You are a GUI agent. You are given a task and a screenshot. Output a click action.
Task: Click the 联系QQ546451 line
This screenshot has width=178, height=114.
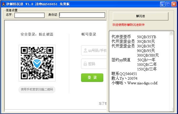click(x=124, y=74)
